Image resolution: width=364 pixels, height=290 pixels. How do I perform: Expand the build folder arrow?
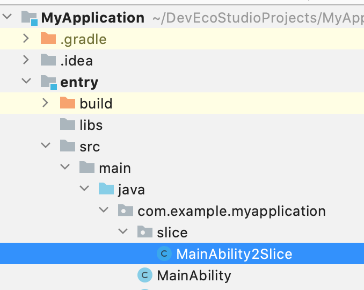point(46,103)
